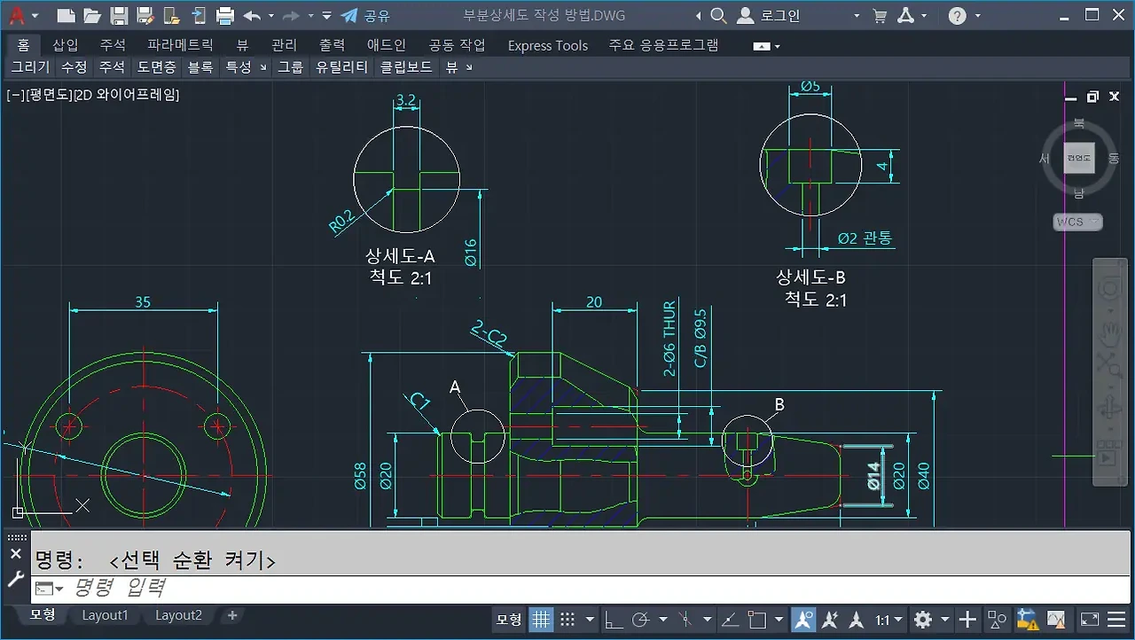Close the command line with its X icon
This screenshot has height=640, width=1135.
pyautogui.click(x=15, y=553)
